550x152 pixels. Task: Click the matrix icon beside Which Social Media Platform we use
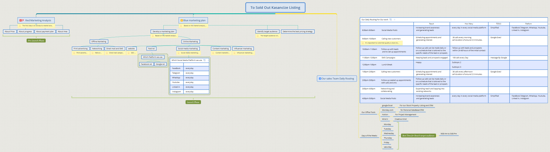point(204,60)
